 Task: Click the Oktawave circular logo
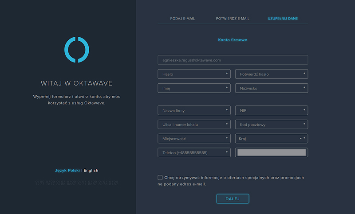[77, 49]
